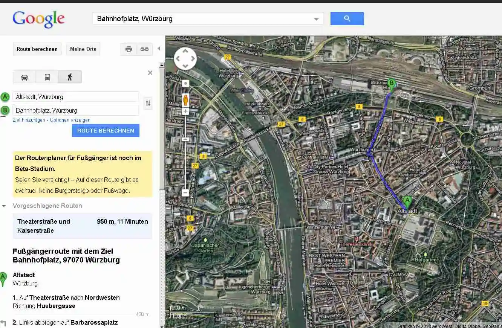
Task: Click the yellow pedestrian beta warning notice
Action: 83,174
